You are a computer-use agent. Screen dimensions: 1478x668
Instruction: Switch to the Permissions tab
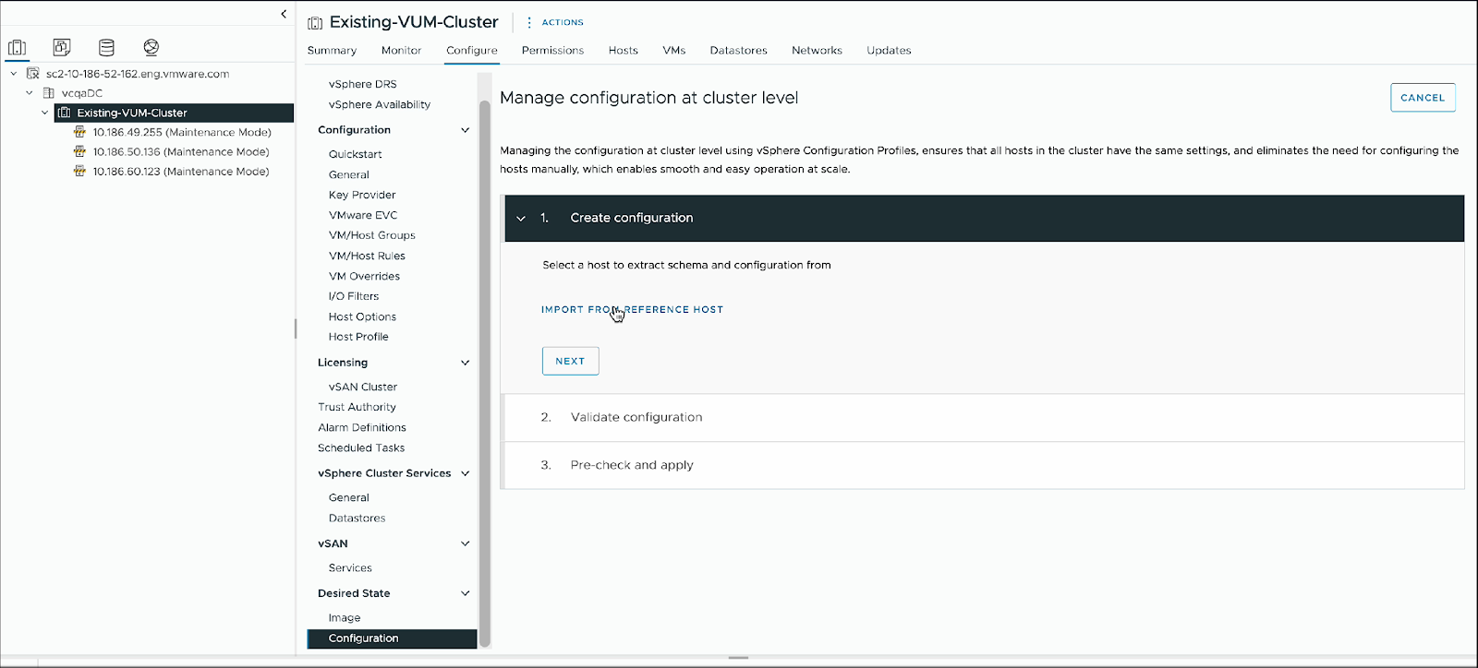[552, 51]
